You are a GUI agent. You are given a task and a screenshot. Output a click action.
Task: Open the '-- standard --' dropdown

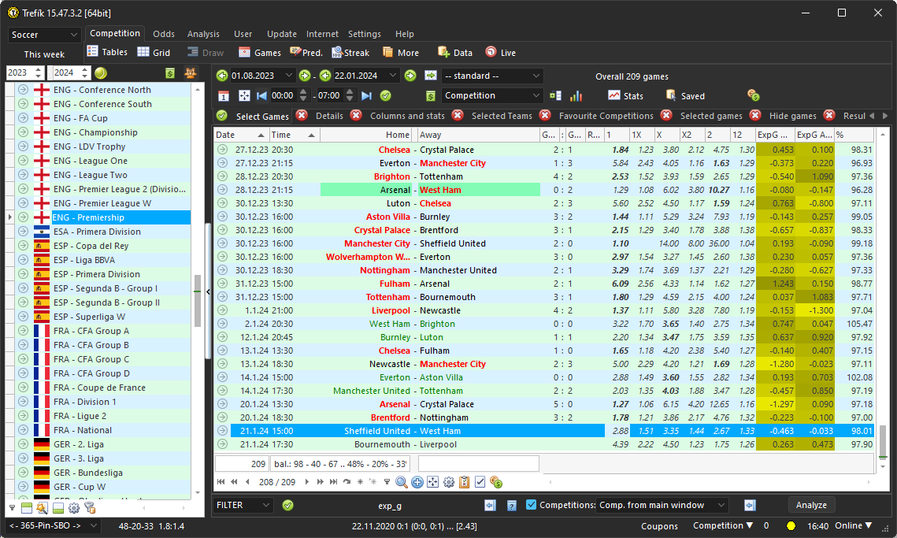tap(492, 76)
